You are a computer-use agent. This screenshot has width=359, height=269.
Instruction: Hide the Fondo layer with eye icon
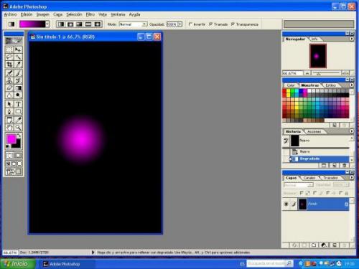[x=286, y=204]
